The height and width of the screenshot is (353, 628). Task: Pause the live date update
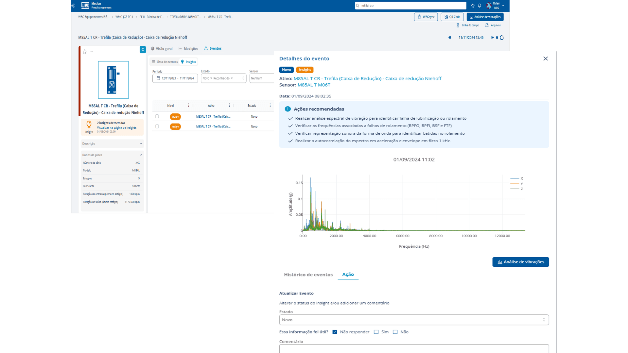497,38
